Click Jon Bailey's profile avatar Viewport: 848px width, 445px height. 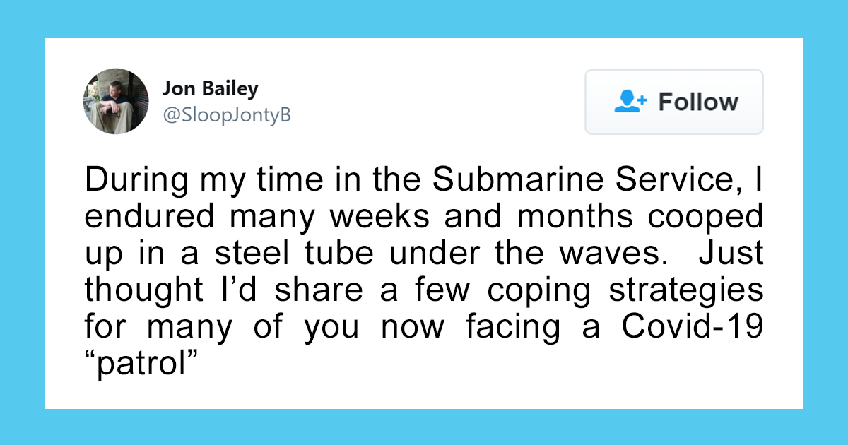coord(117,102)
